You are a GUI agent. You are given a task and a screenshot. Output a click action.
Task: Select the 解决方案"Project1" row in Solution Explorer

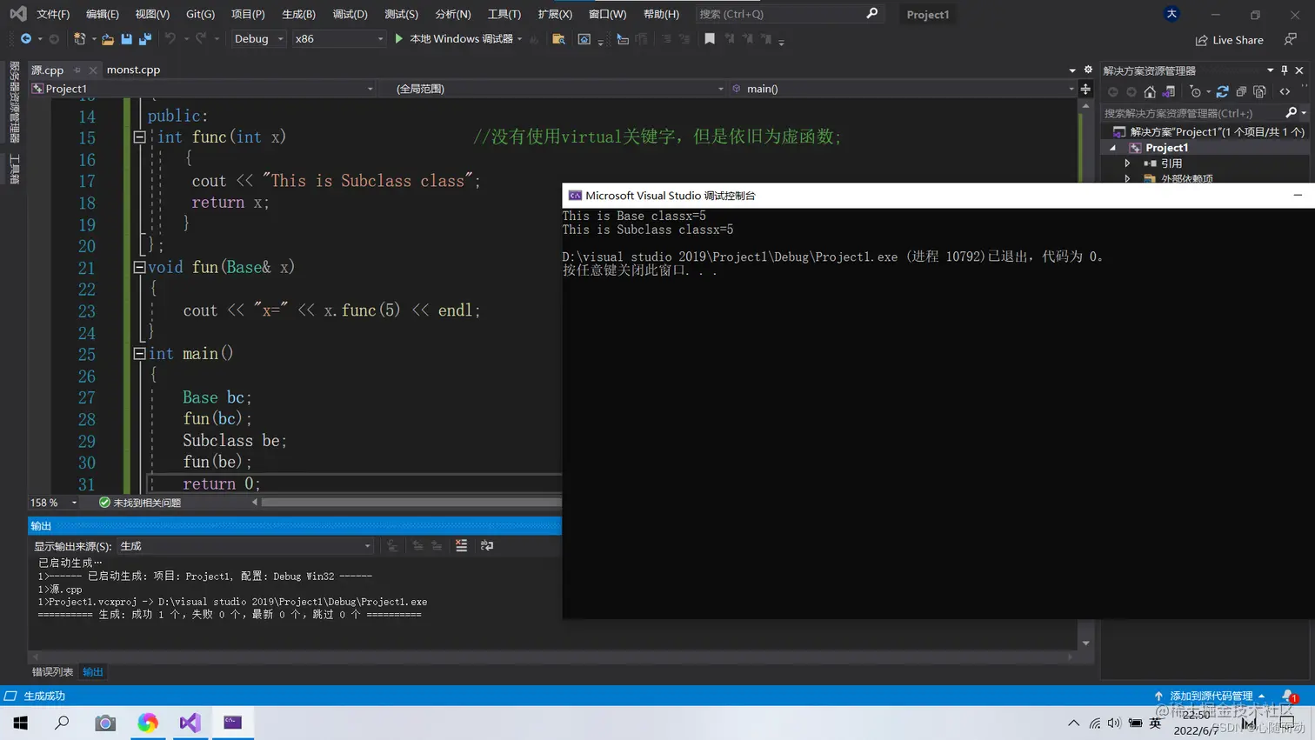pos(1209,132)
